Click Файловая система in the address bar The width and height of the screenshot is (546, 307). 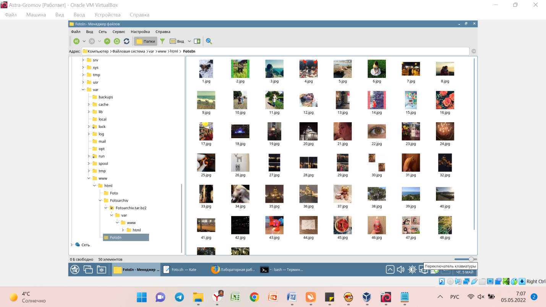pos(128,51)
